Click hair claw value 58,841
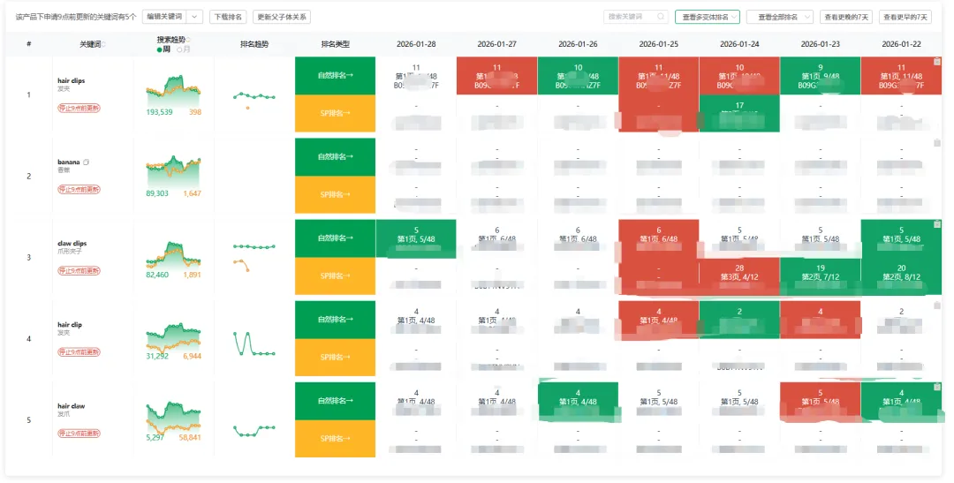 (x=190, y=438)
